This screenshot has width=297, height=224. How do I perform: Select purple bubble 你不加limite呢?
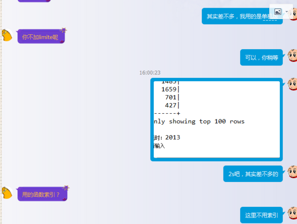pos(41,37)
